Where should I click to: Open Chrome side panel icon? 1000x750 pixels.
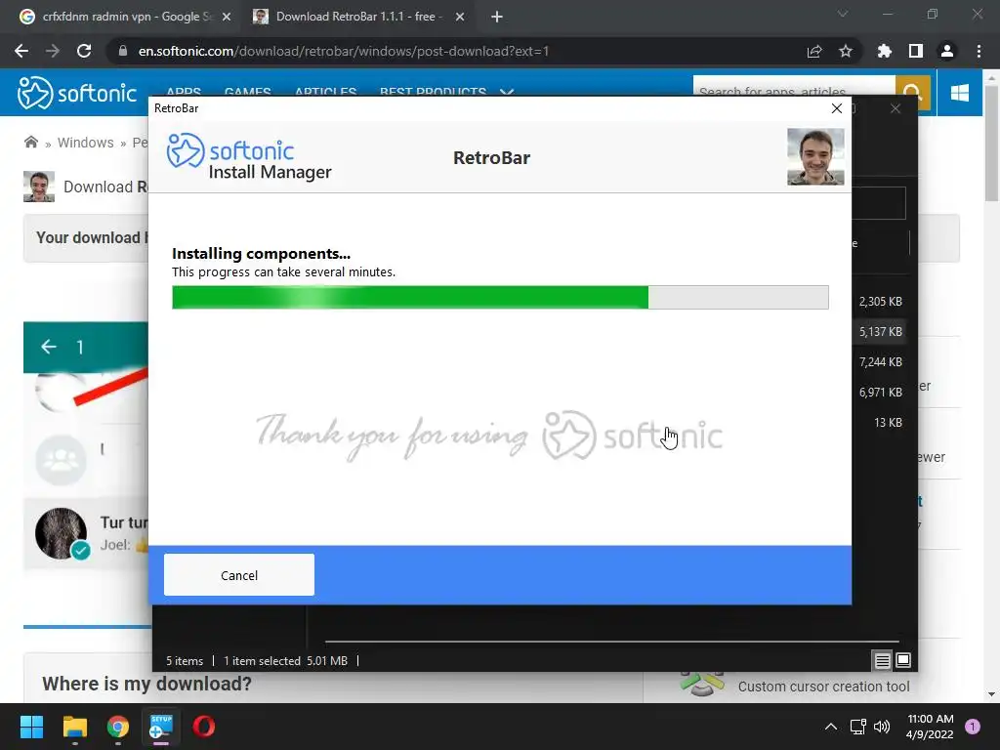pos(916,51)
